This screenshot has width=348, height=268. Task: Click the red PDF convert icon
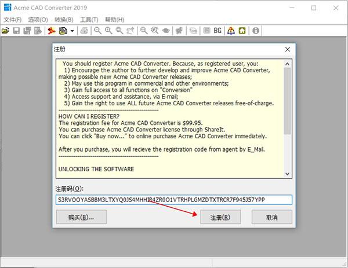pos(52,31)
